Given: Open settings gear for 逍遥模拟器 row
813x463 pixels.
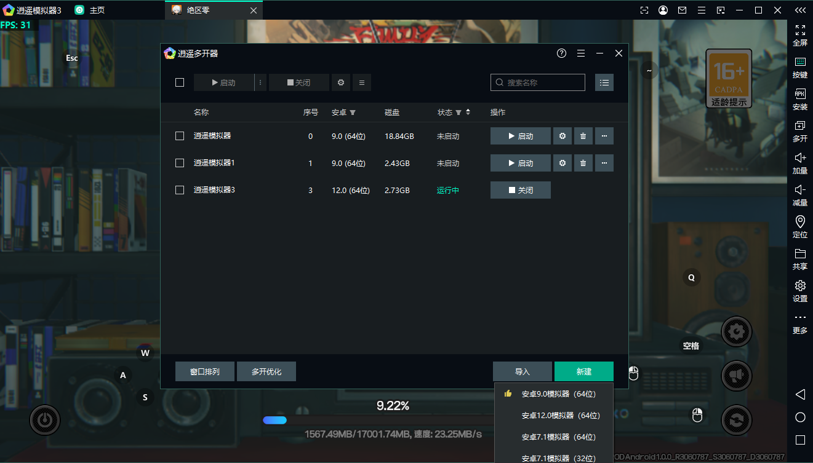Looking at the screenshot, I should pos(562,137).
